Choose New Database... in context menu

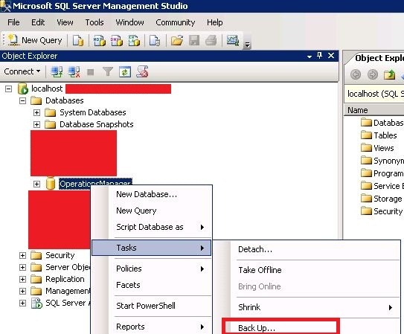[x=152, y=194]
